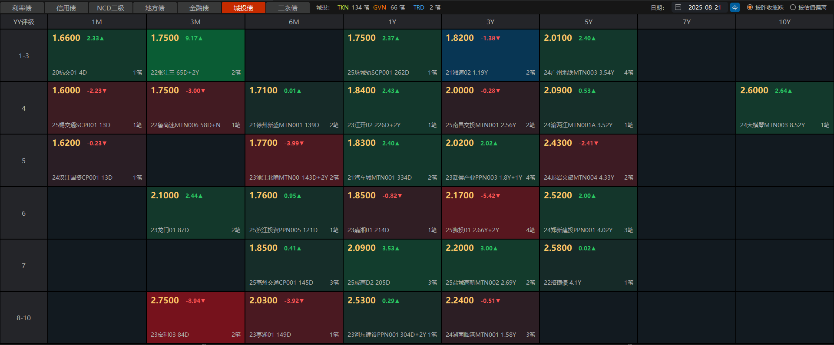Open the 二永债 tab

pos(288,8)
